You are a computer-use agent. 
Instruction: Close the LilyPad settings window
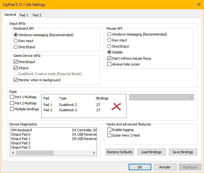pos(198,4)
